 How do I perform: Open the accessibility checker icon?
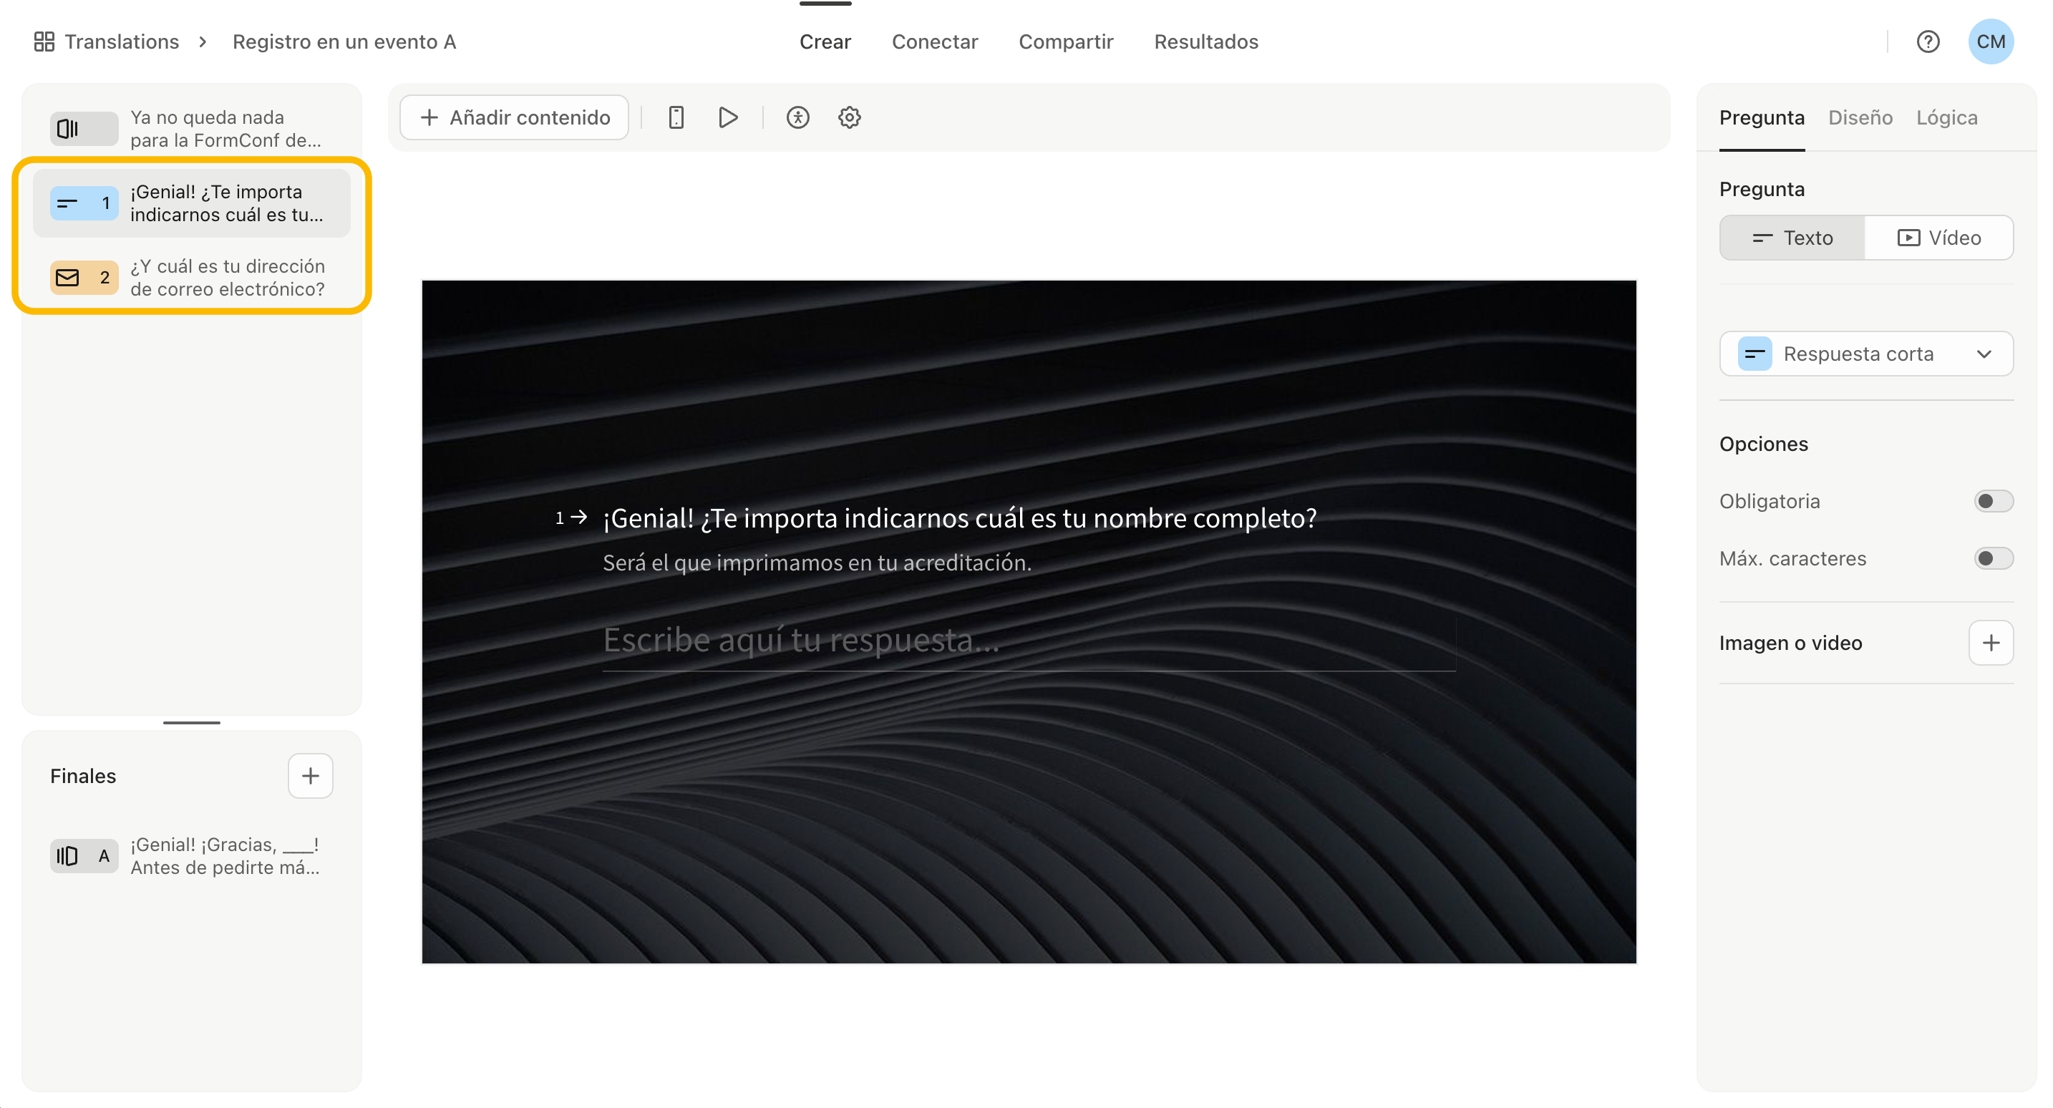(797, 117)
